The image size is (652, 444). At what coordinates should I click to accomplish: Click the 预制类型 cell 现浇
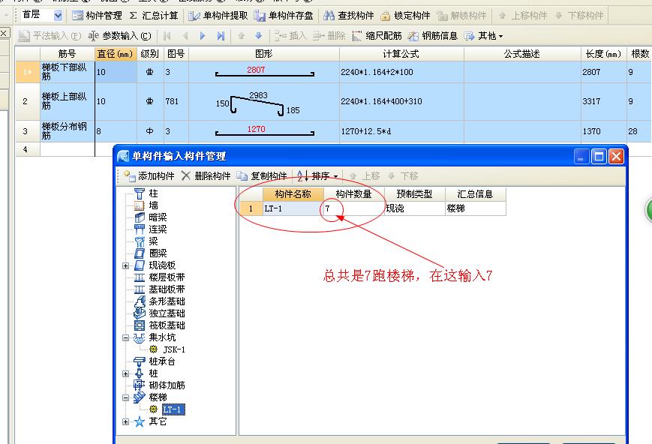pyautogui.click(x=415, y=208)
